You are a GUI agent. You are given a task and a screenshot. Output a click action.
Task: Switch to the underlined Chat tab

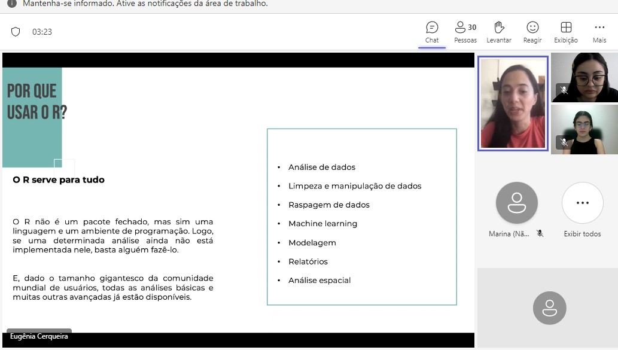(x=431, y=31)
